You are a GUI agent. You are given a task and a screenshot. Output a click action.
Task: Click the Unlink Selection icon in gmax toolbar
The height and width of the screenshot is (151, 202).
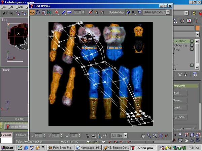click(24, 13)
